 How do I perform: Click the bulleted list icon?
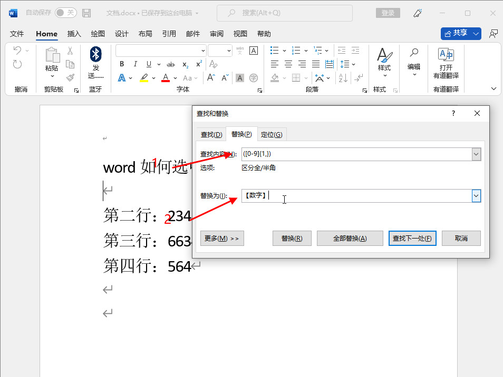[274, 51]
